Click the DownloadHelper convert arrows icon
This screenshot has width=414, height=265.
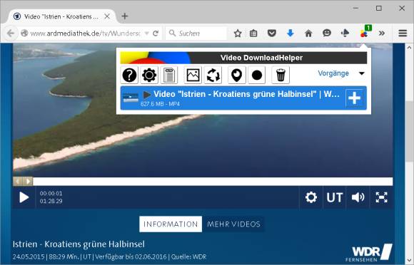[213, 75]
